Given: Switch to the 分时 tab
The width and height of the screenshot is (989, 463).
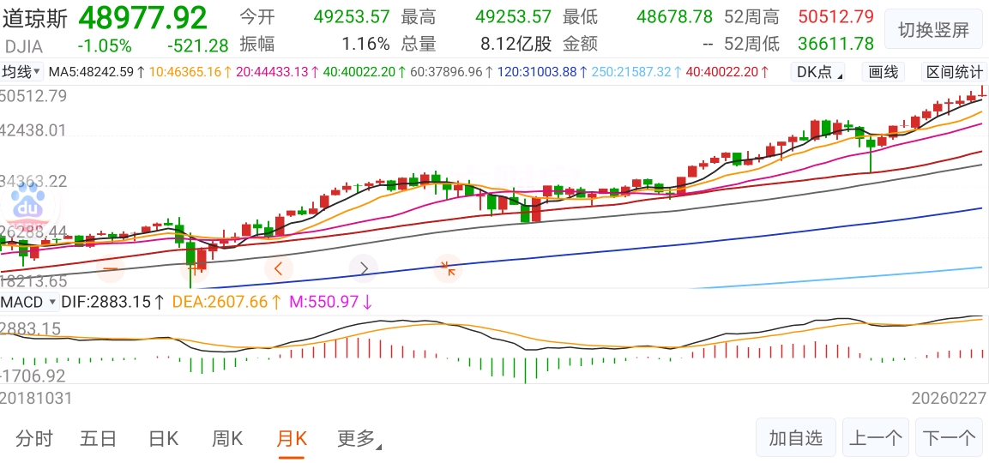Looking at the screenshot, I should point(34,438).
